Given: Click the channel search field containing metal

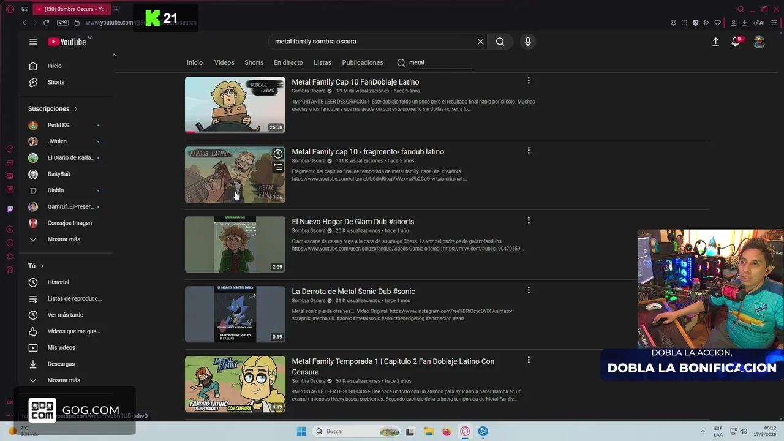Looking at the screenshot, I should [440, 62].
